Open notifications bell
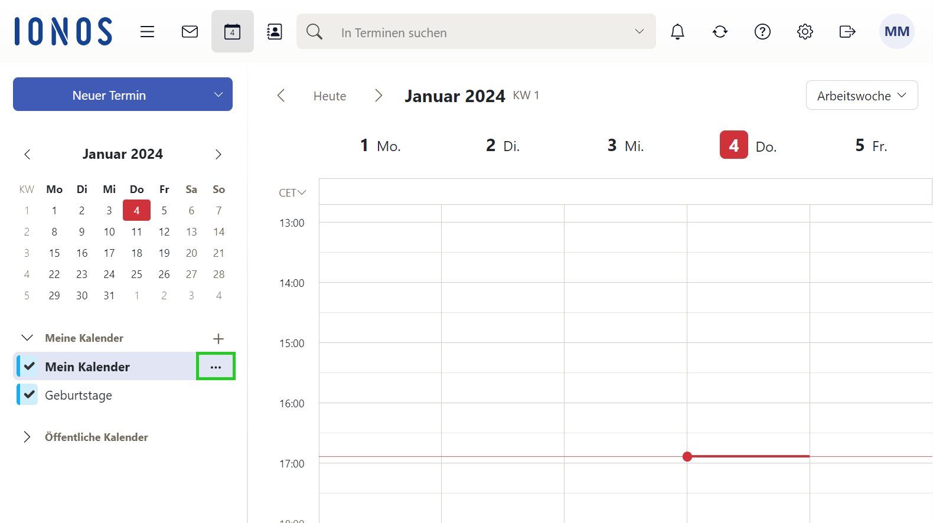 pyautogui.click(x=677, y=32)
